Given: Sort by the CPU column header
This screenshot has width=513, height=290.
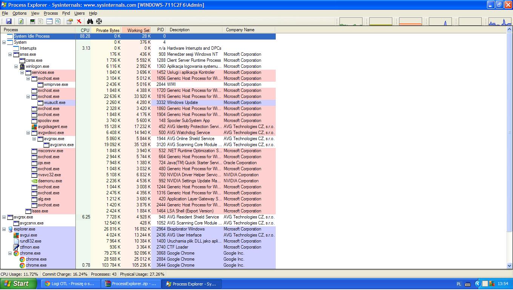Looking at the screenshot, I should (x=83, y=30).
